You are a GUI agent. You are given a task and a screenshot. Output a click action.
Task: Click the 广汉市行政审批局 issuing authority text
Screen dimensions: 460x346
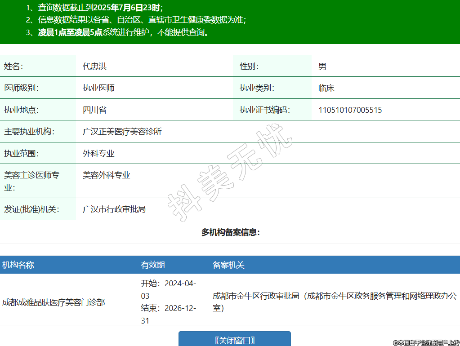114,209
